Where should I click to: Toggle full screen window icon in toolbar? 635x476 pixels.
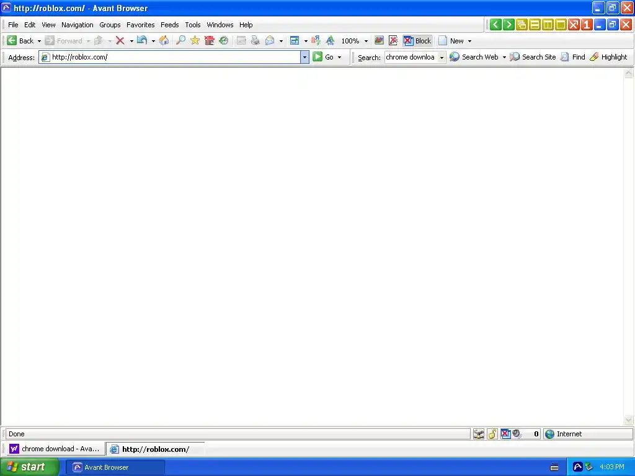coord(295,40)
